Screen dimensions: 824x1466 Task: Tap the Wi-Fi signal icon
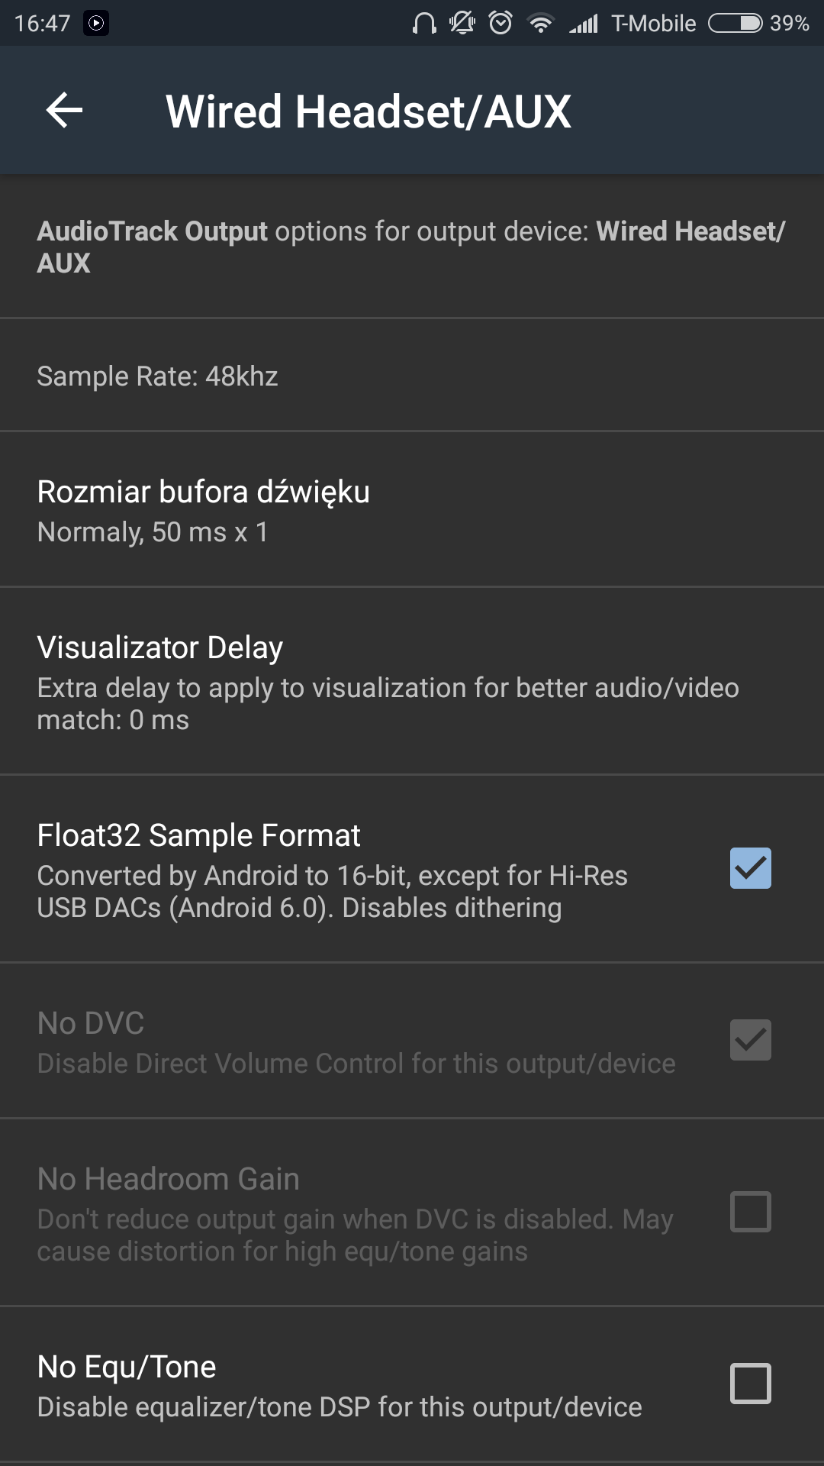coord(541,24)
